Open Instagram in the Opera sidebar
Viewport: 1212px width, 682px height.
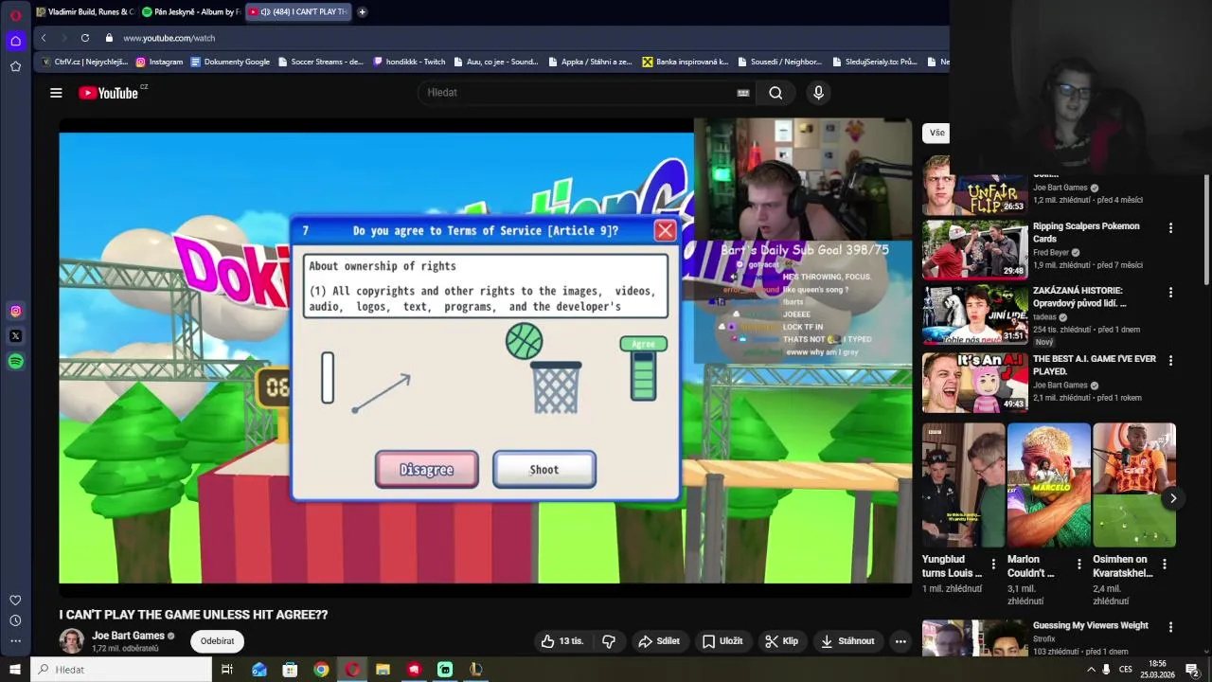pyautogui.click(x=15, y=311)
